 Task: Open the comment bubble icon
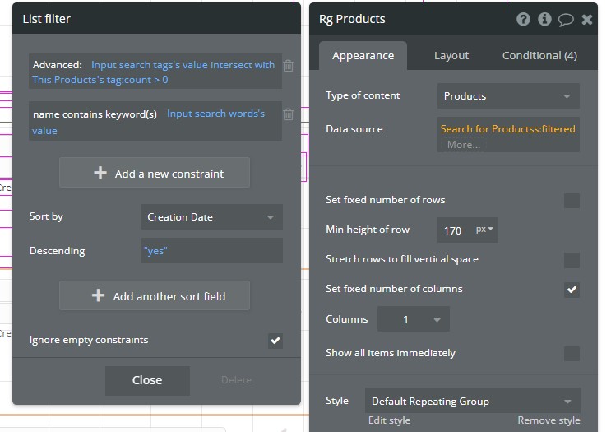click(566, 19)
